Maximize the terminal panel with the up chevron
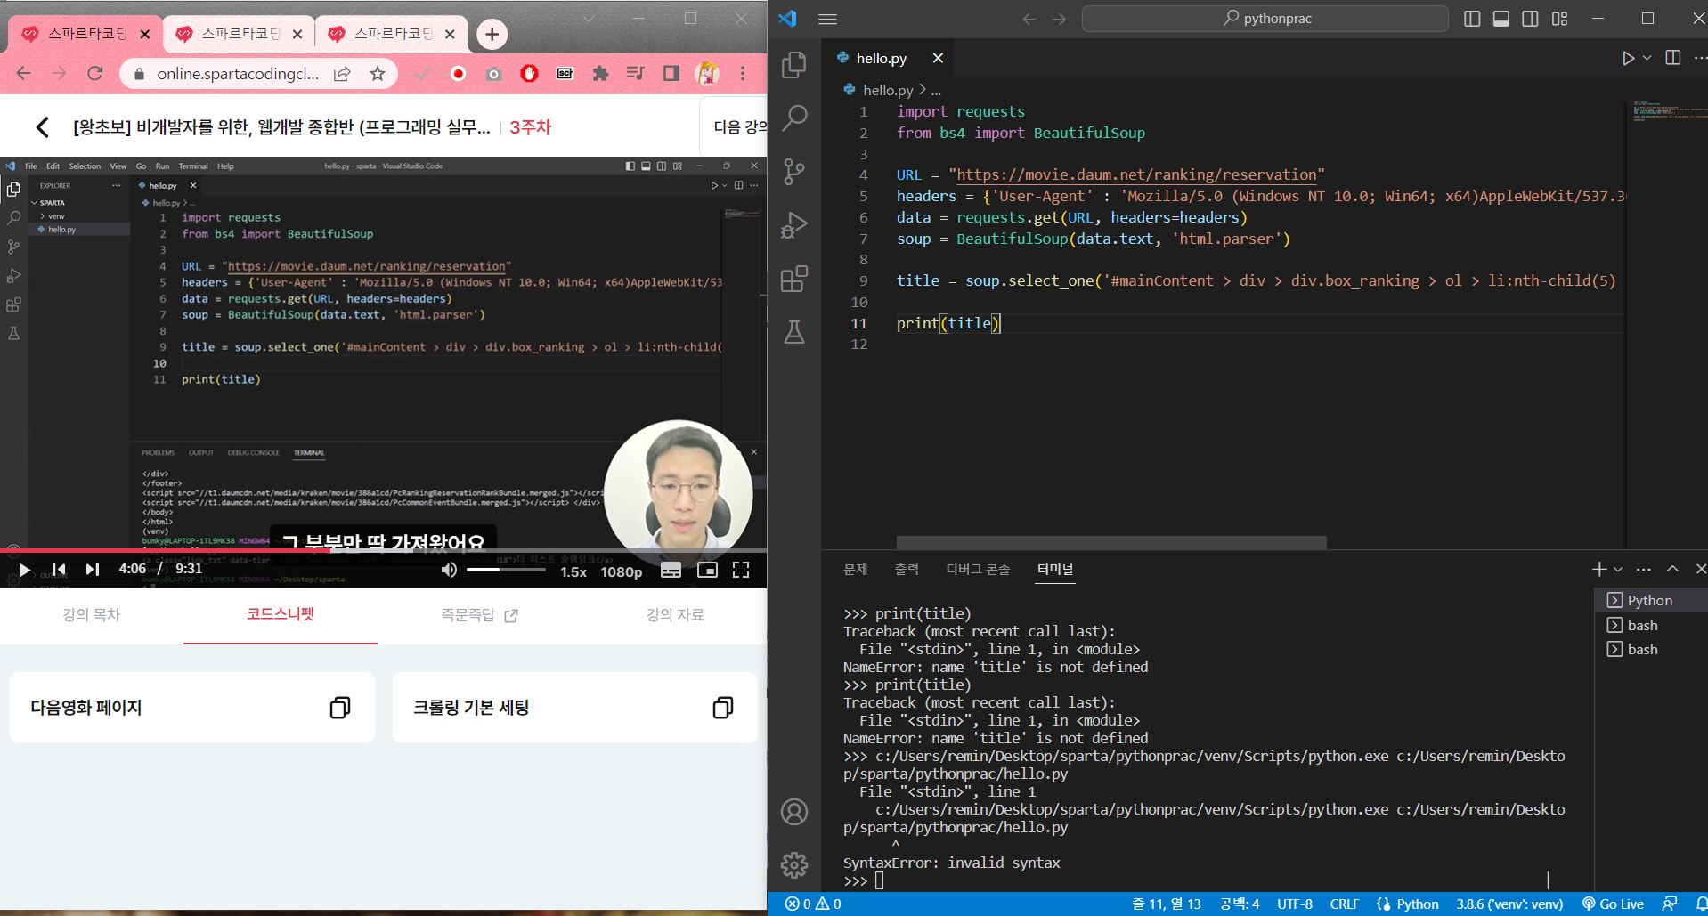Image resolution: width=1708 pixels, height=916 pixels. click(1672, 569)
